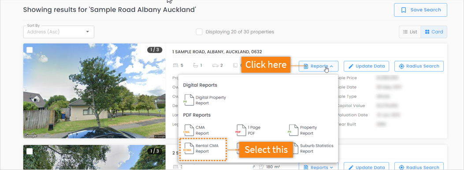464x170 pixels.
Task: Click the 1 / 3 badge on second card
Action: click(x=155, y=152)
